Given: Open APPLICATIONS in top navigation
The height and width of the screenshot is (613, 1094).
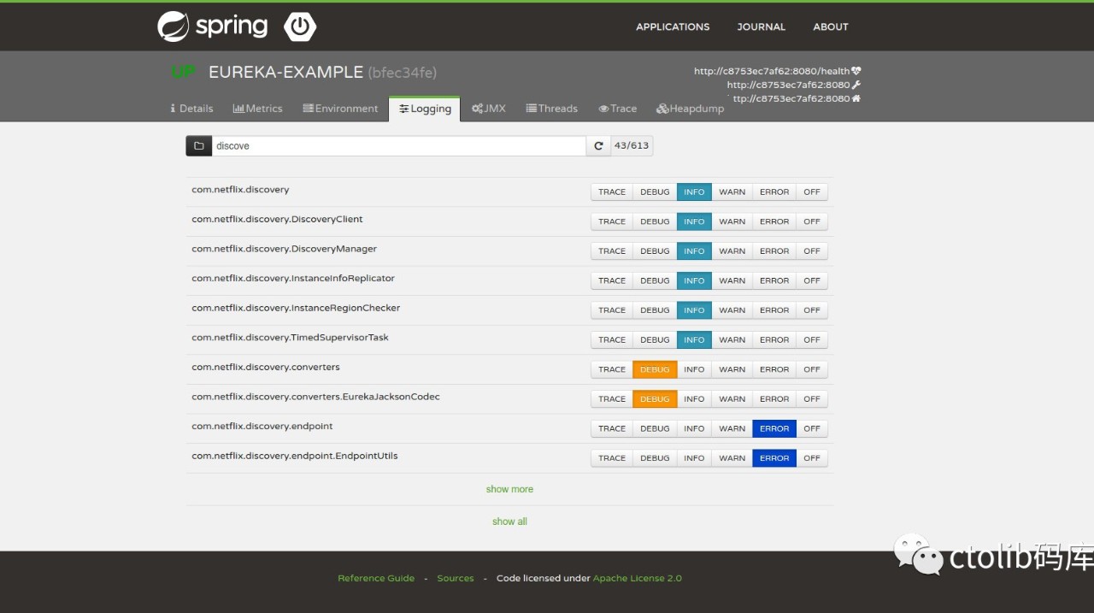Looking at the screenshot, I should 673,27.
